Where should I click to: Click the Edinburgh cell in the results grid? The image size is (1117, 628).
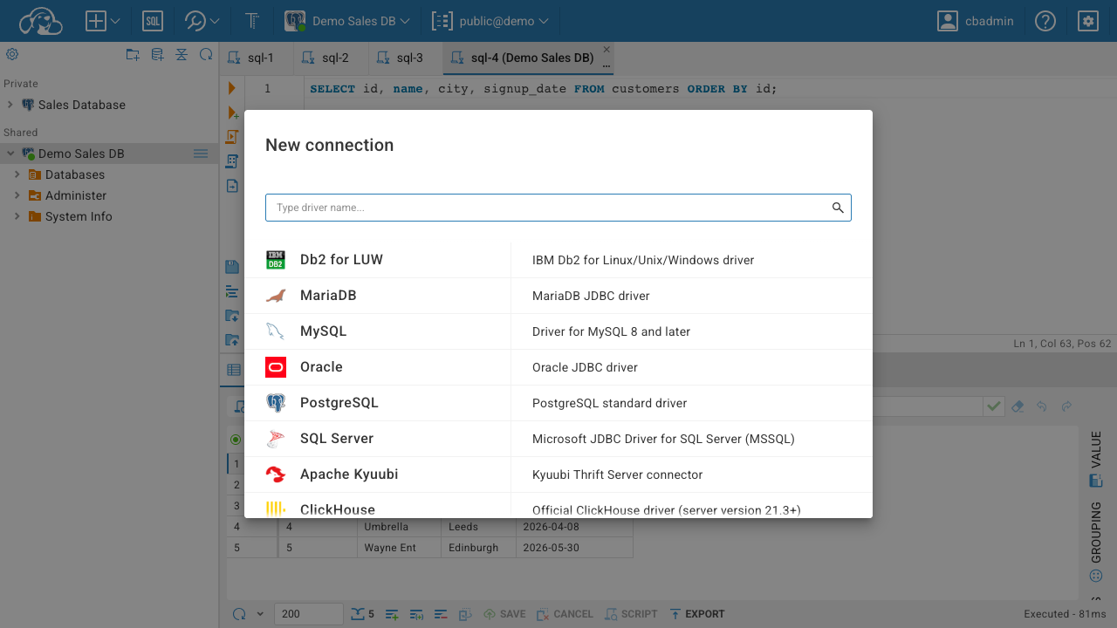coord(480,548)
